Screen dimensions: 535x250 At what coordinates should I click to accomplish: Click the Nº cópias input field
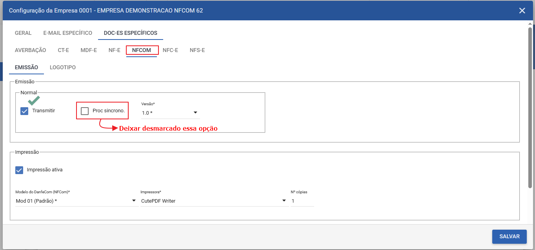click(x=302, y=201)
